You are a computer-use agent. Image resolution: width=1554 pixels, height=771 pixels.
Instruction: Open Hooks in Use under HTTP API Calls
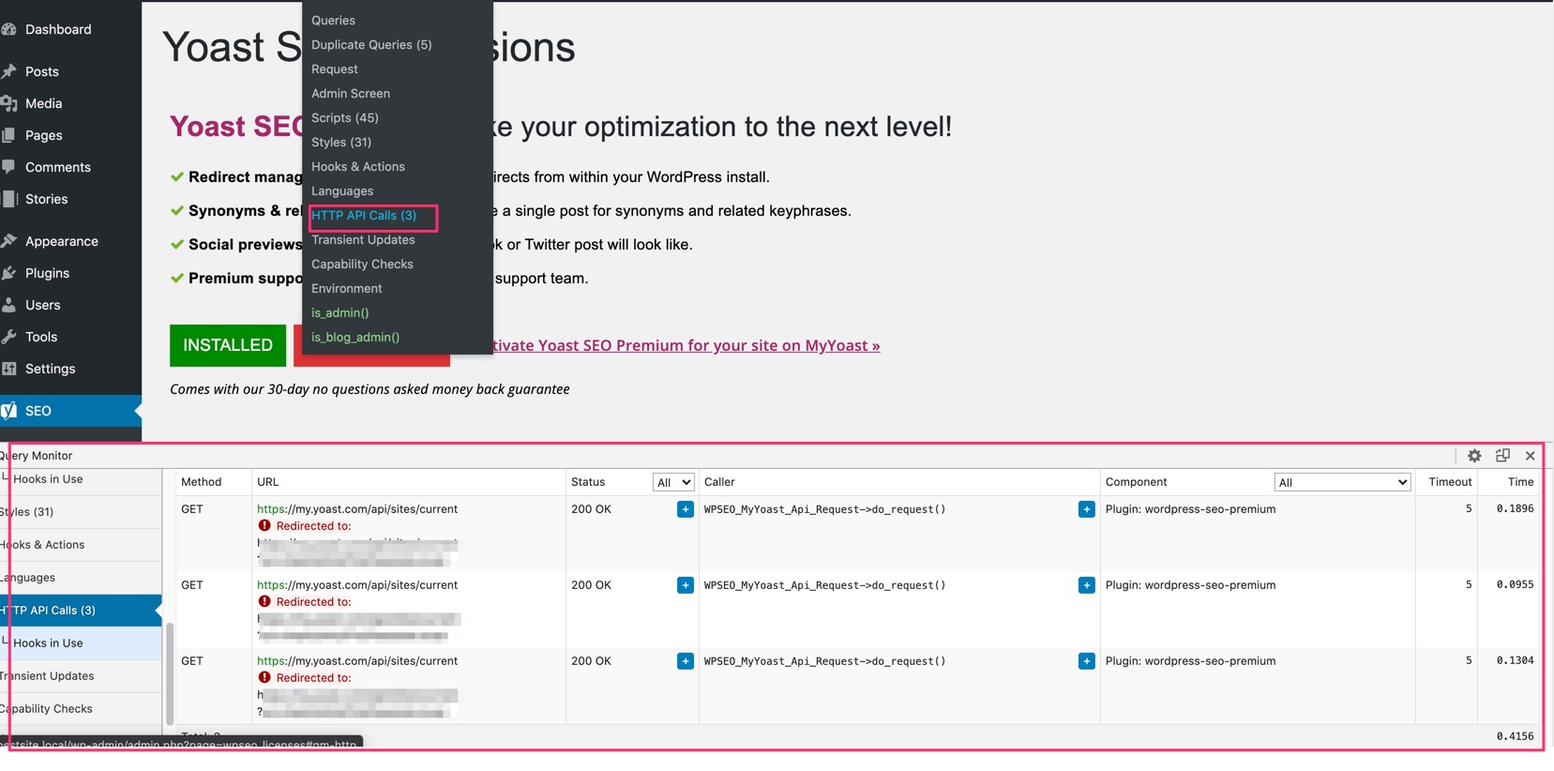click(81, 643)
